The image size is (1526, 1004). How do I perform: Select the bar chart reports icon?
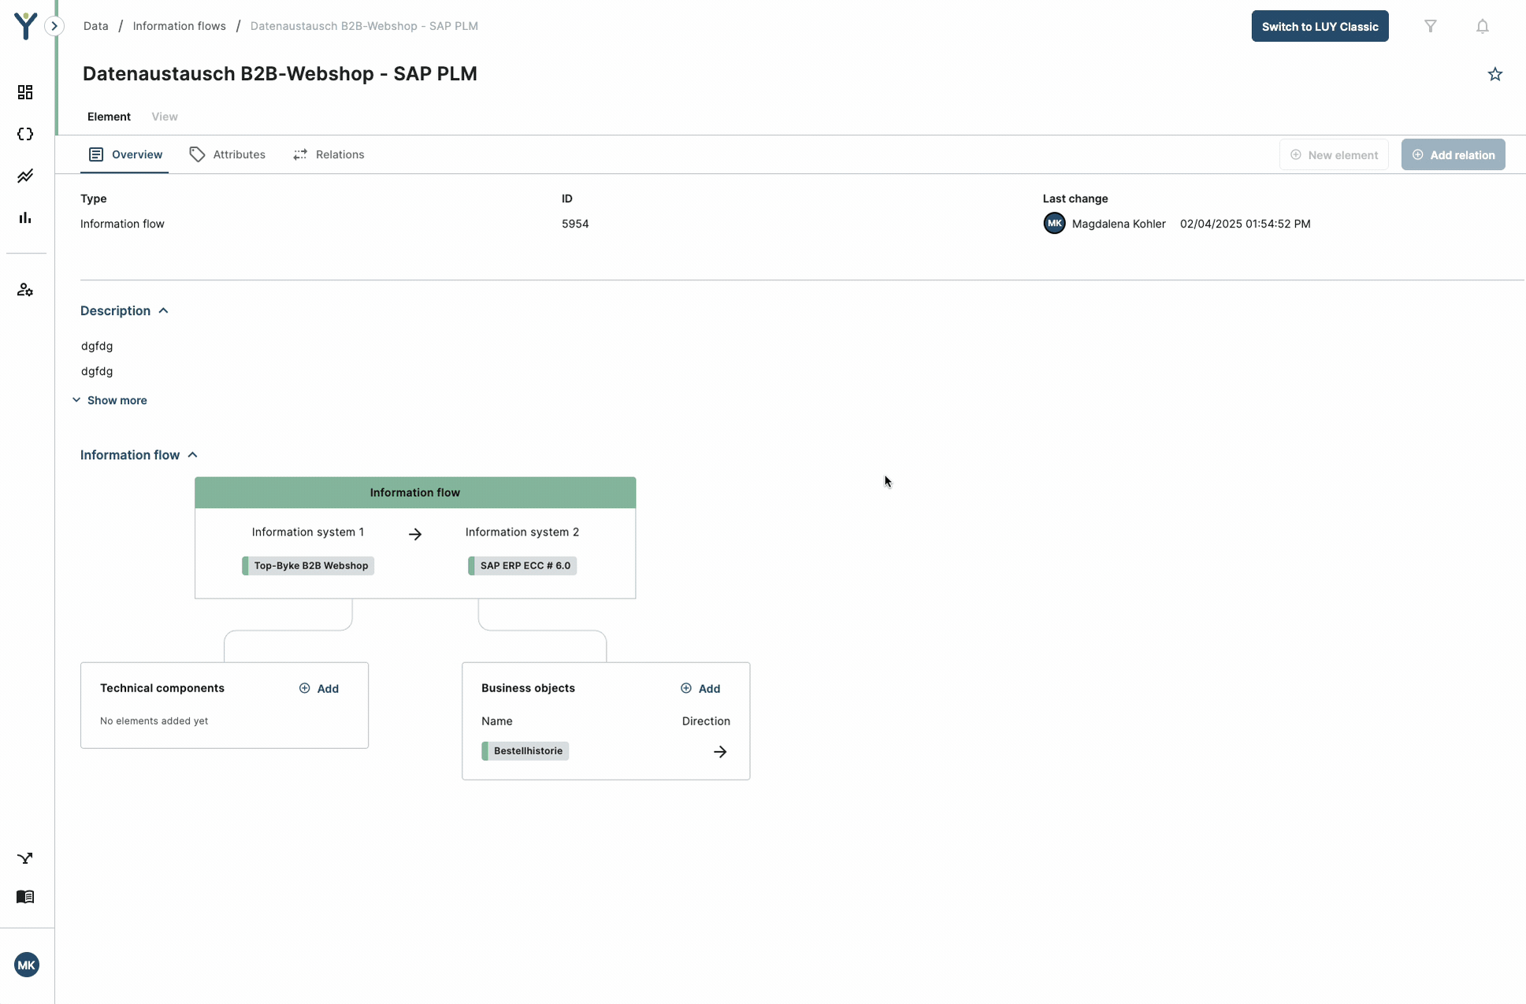click(x=25, y=217)
